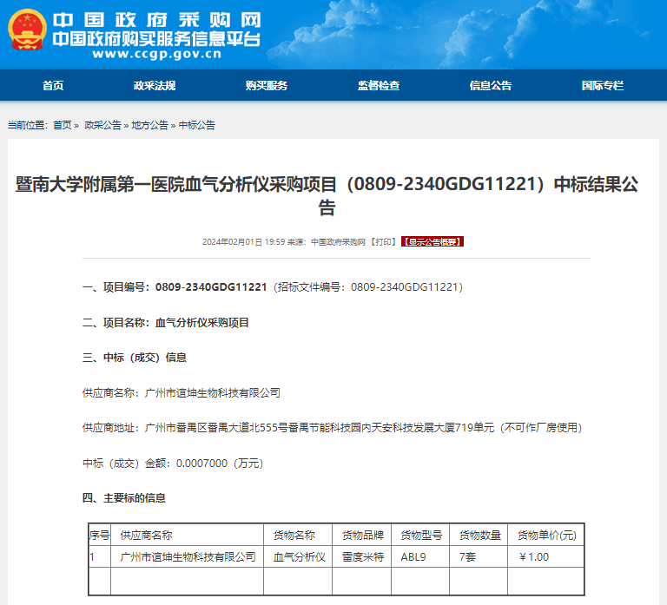Click the 政采公告 breadcrumb link
The width and height of the screenshot is (667, 605).
click(x=102, y=125)
